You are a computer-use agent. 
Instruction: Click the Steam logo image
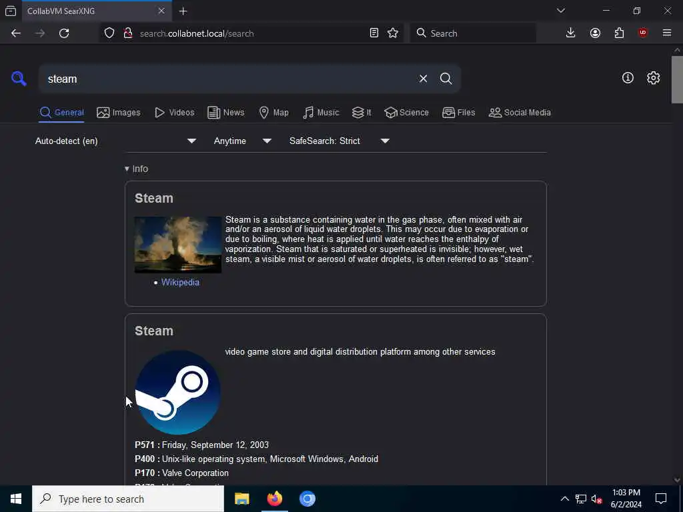pos(177,392)
